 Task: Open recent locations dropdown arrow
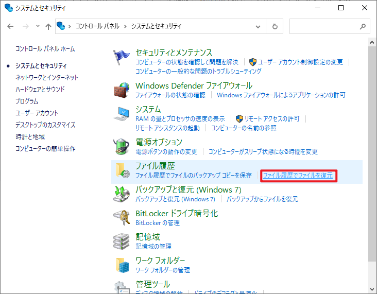(x=38, y=26)
